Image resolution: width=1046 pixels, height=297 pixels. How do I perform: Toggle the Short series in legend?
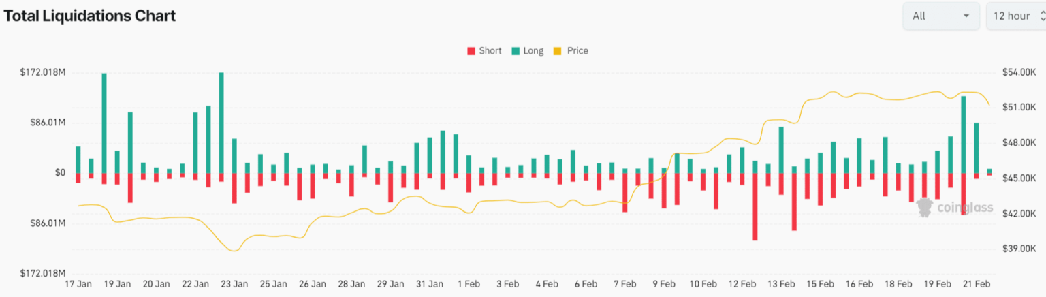point(484,51)
